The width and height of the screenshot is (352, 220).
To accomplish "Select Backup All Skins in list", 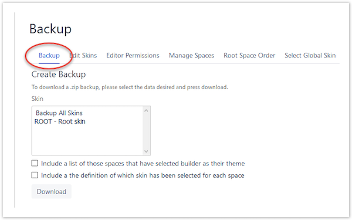I will coord(59,113).
